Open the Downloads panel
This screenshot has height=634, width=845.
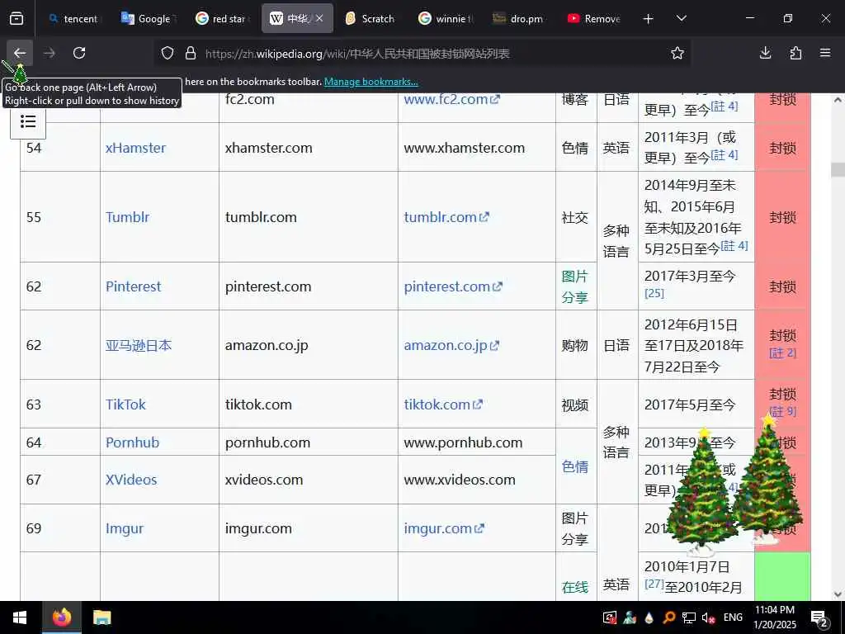click(765, 53)
